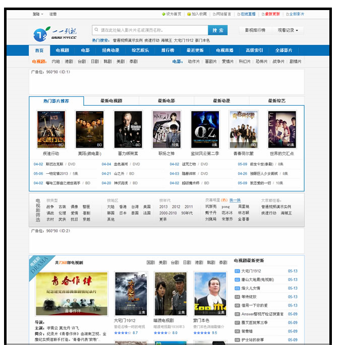Screen dimensions: 344x345
Task: Select the 最近更新 nav menu item
Action: 195,50
